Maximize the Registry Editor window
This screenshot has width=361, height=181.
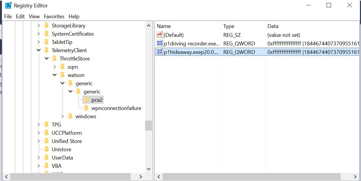point(329,5)
